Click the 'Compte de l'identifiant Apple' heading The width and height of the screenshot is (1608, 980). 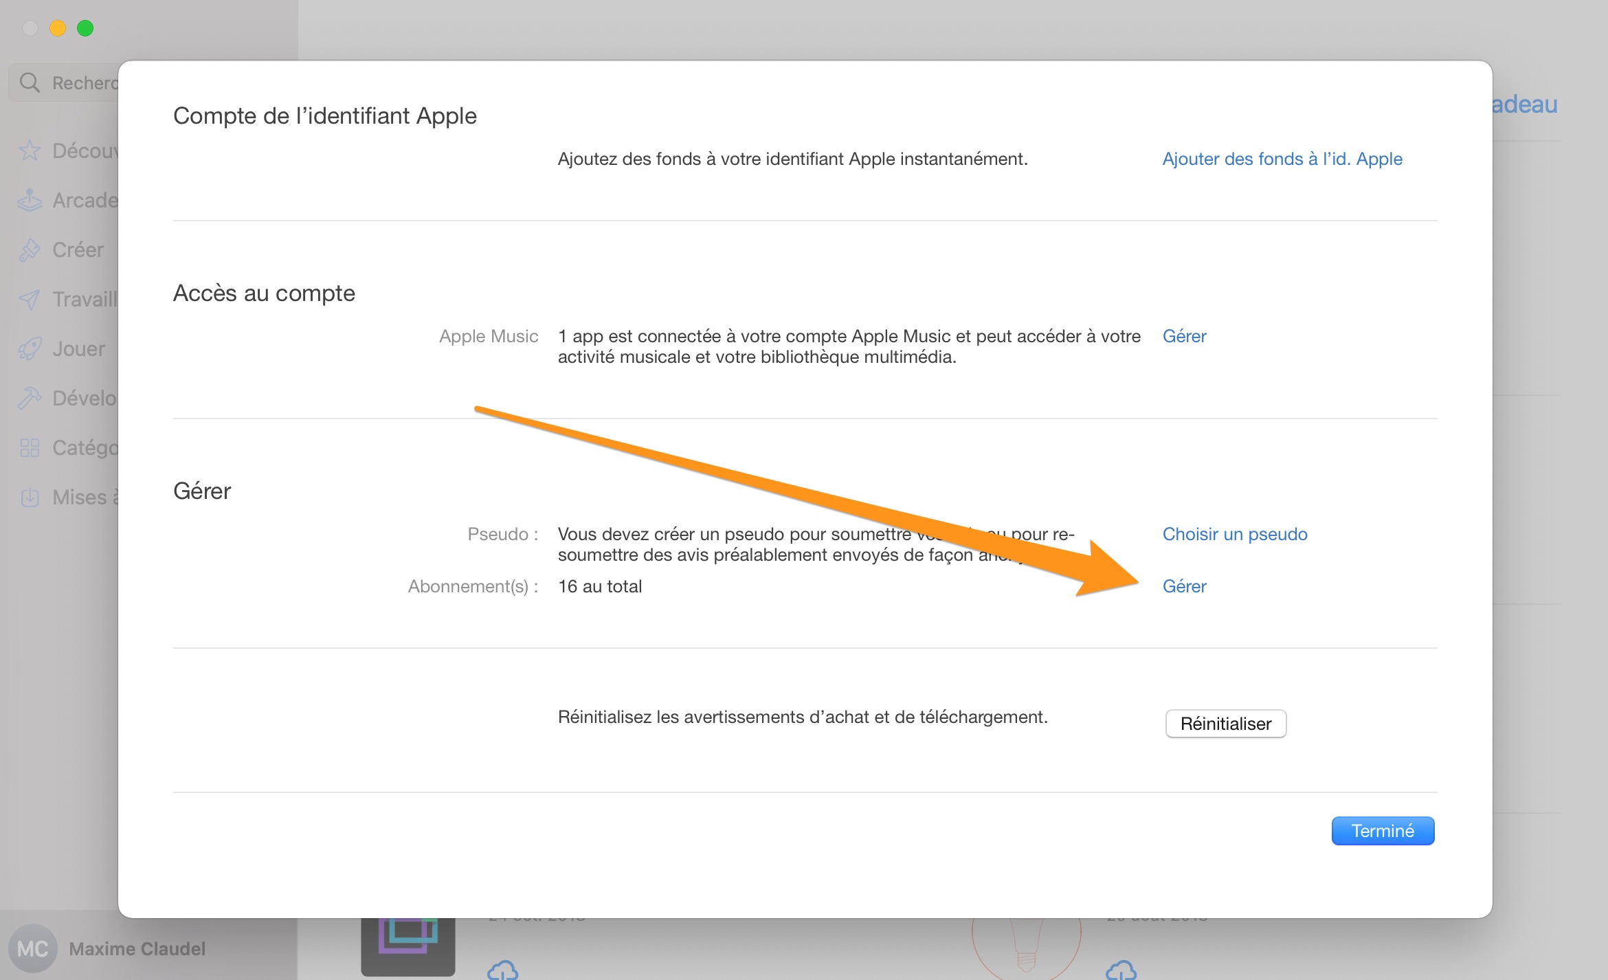click(x=325, y=115)
